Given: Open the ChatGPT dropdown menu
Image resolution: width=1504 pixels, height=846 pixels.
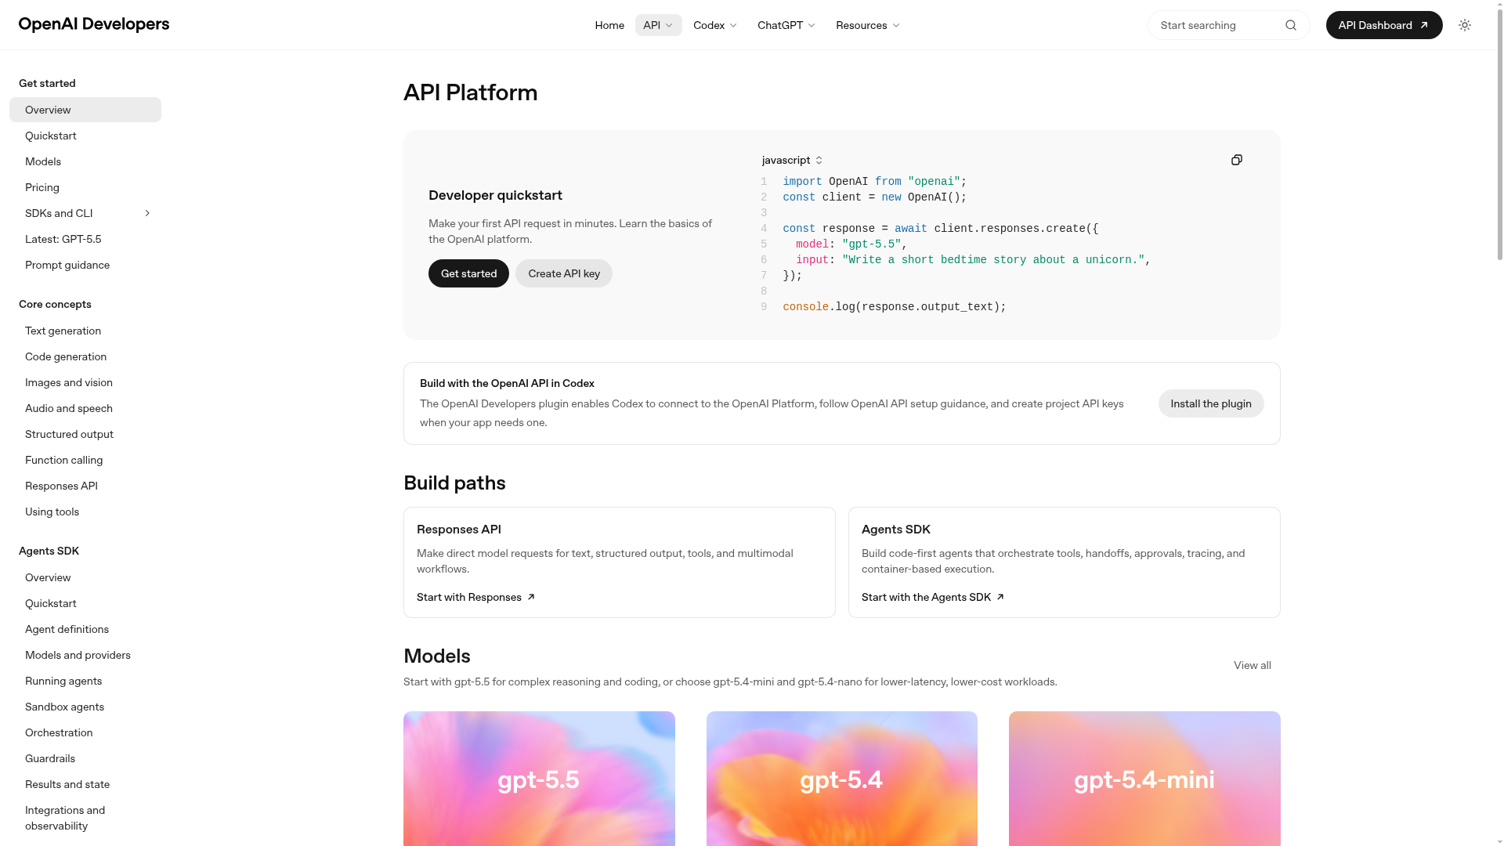Looking at the screenshot, I should tap(786, 25).
